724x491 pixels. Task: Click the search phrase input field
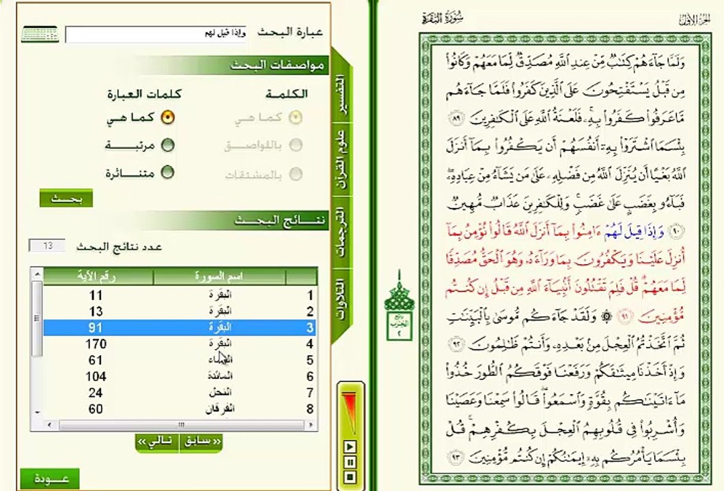[156, 35]
